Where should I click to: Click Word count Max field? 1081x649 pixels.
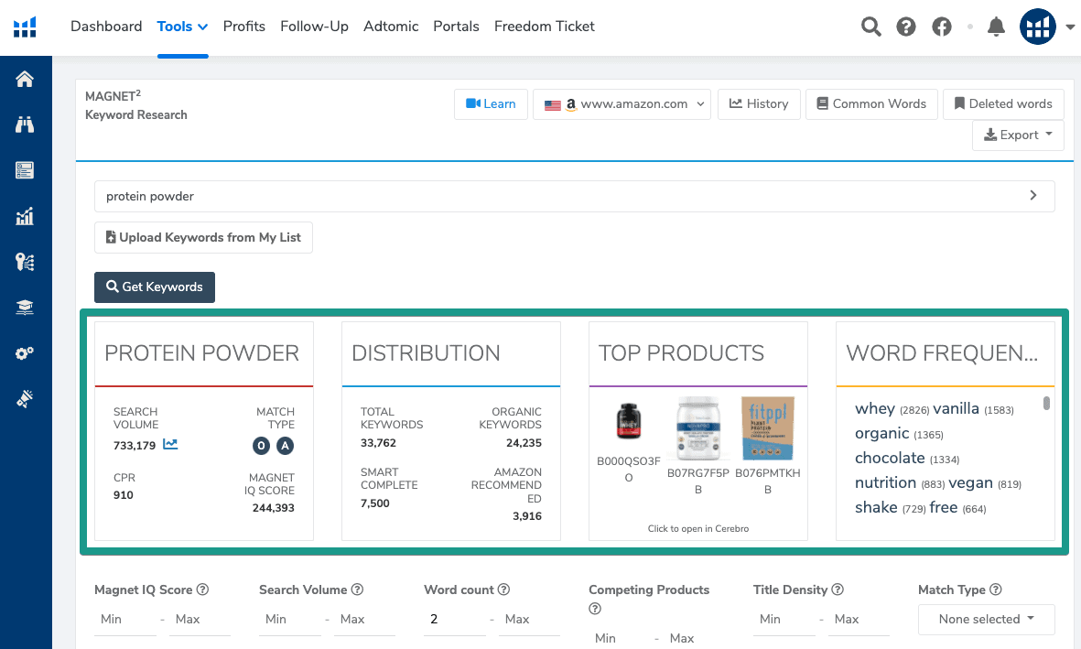pyautogui.click(x=529, y=620)
